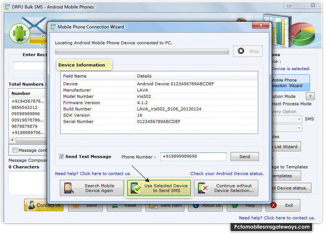
Task: Click the Mobile Phone Connection Wizard button in the main window
Action: point(290,83)
